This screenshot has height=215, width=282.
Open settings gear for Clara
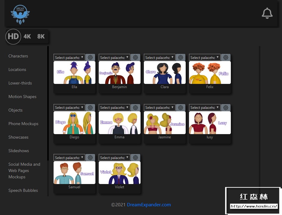pos(181,57)
